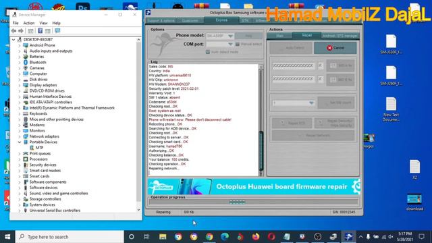432x243 pixels.
Task: Click Back arrow in Device Manager toolbar
Action: (13, 31)
